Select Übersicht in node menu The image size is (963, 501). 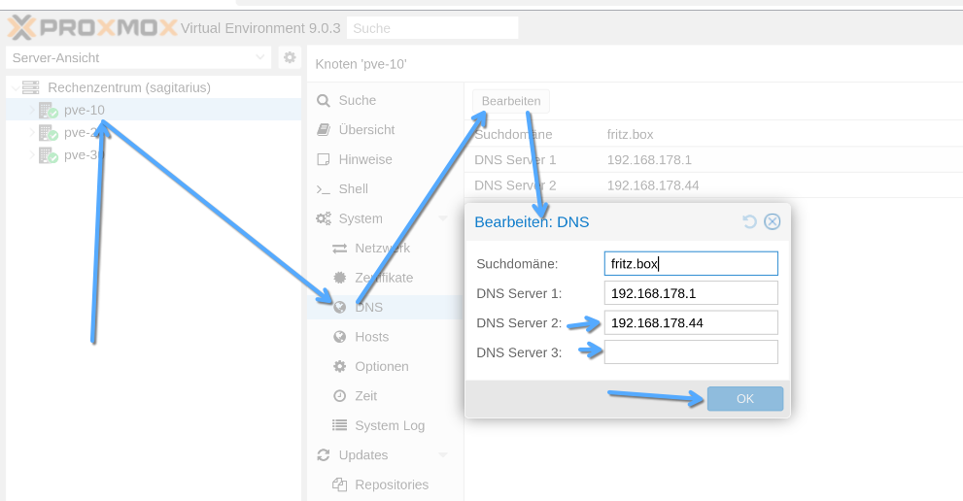tap(366, 130)
